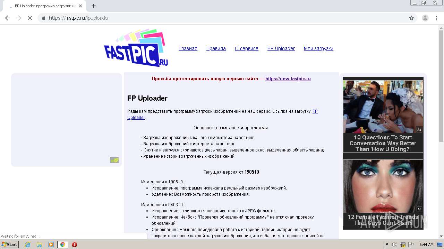Click the red Opera-style taskbar icon

pyautogui.click(x=74, y=245)
